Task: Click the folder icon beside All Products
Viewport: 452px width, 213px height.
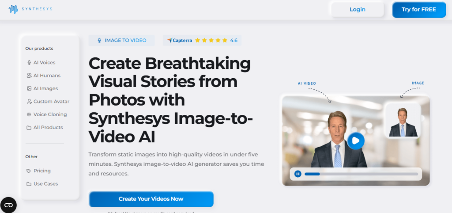Action: pos(29,128)
